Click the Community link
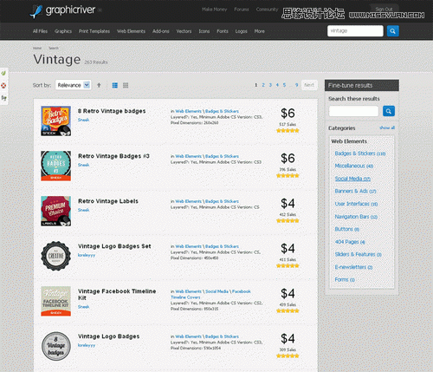433x372 pixels. pyautogui.click(x=267, y=10)
